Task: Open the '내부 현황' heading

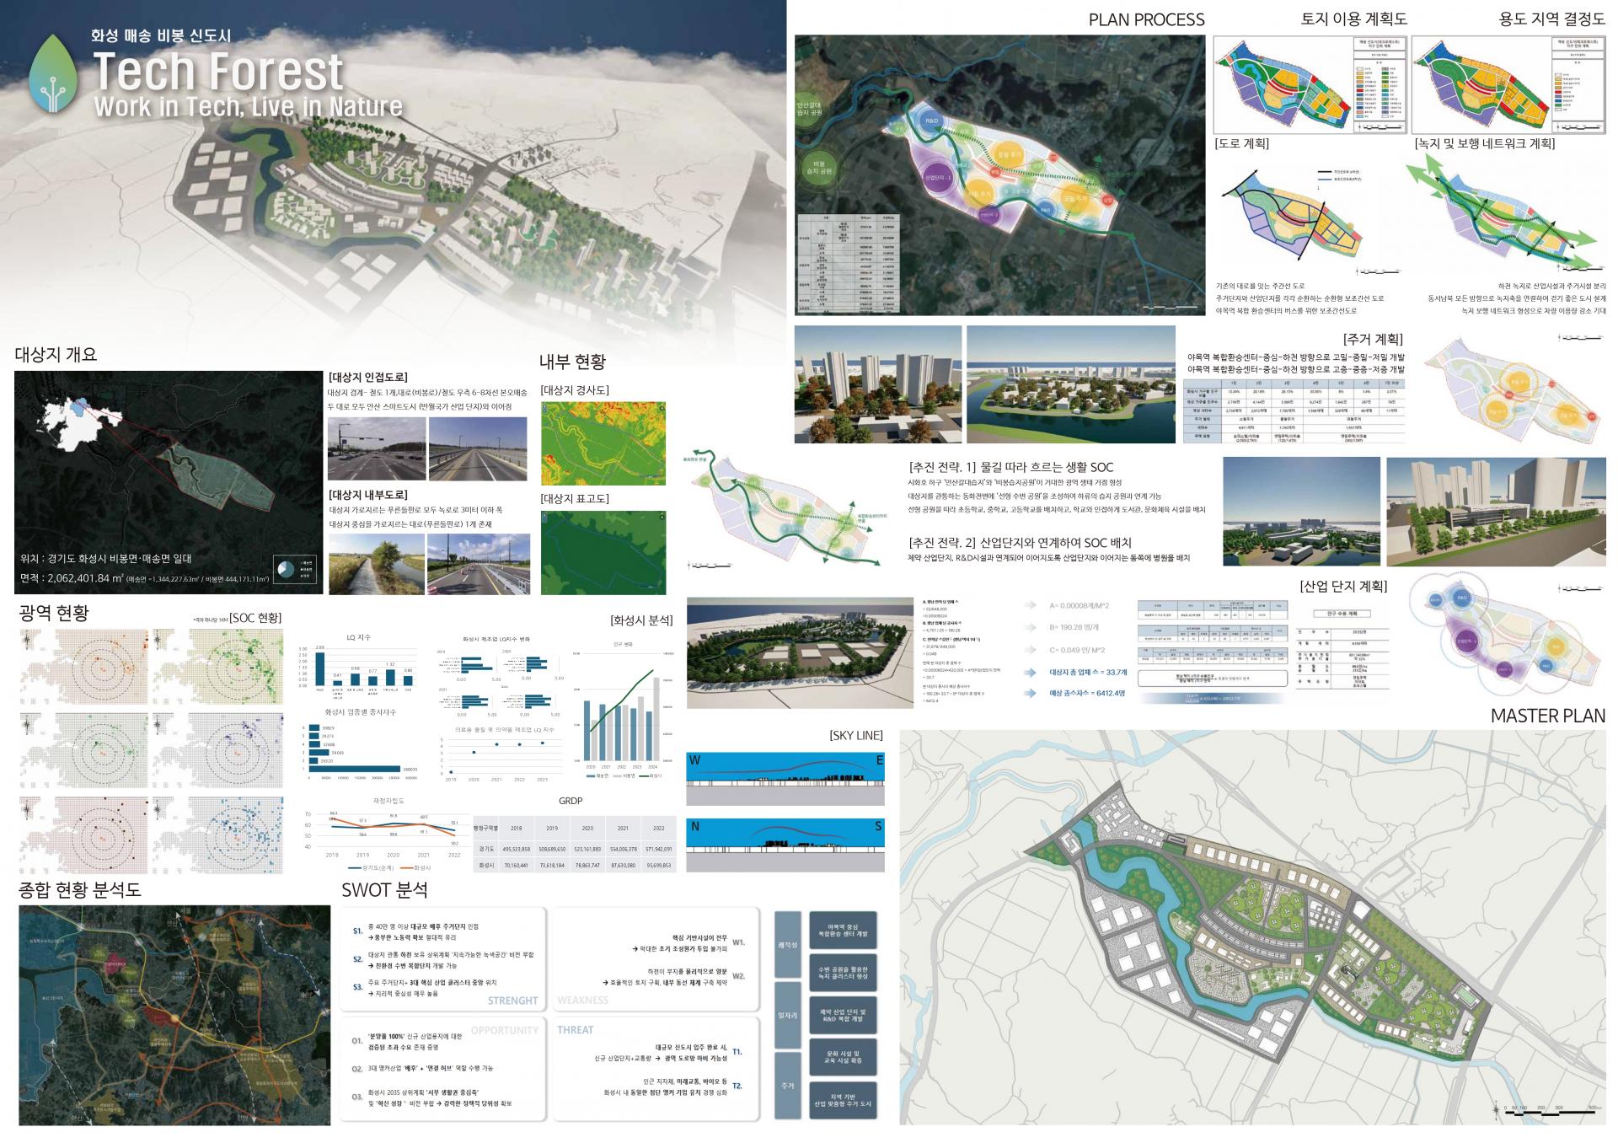Action: pos(572,362)
